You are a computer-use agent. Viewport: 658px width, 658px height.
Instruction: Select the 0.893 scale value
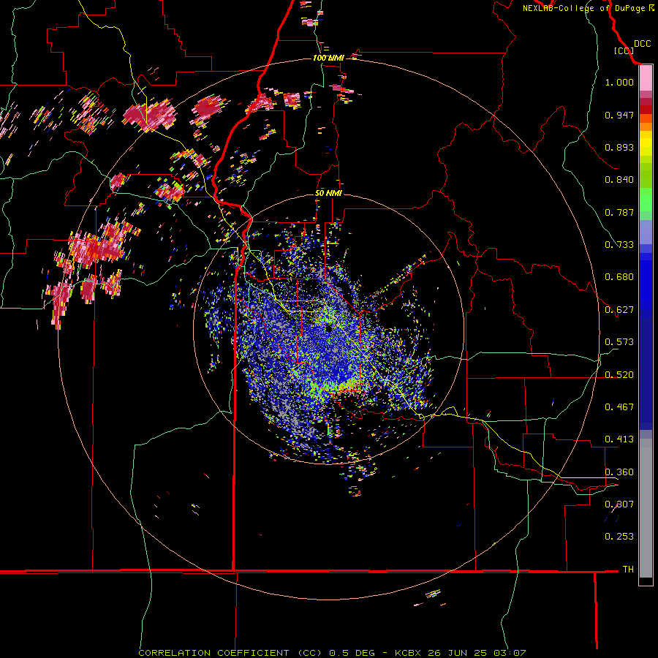[x=619, y=147]
